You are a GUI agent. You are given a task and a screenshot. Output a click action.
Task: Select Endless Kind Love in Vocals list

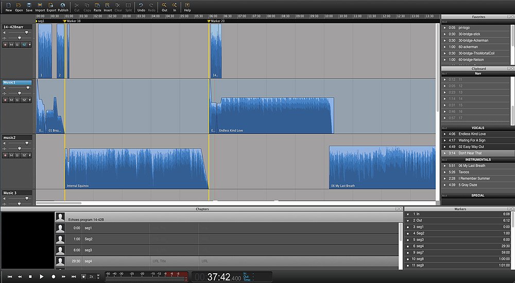[x=473, y=134]
